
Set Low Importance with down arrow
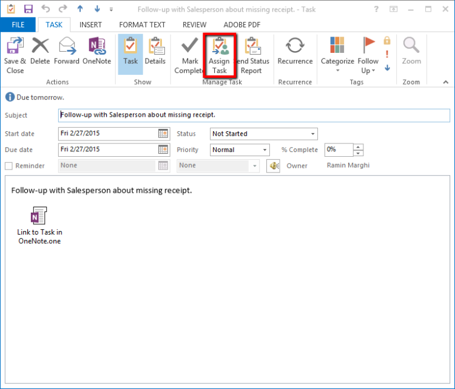(x=387, y=67)
